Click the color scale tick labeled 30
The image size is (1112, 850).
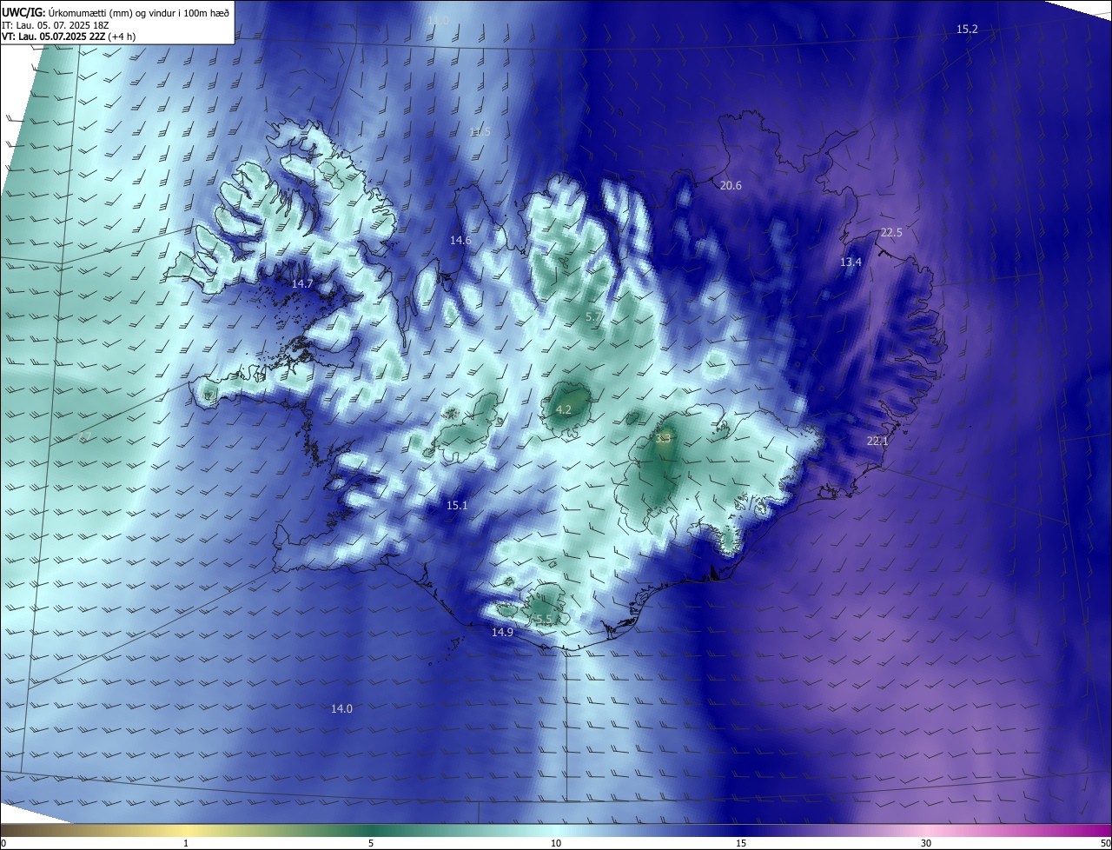926,844
